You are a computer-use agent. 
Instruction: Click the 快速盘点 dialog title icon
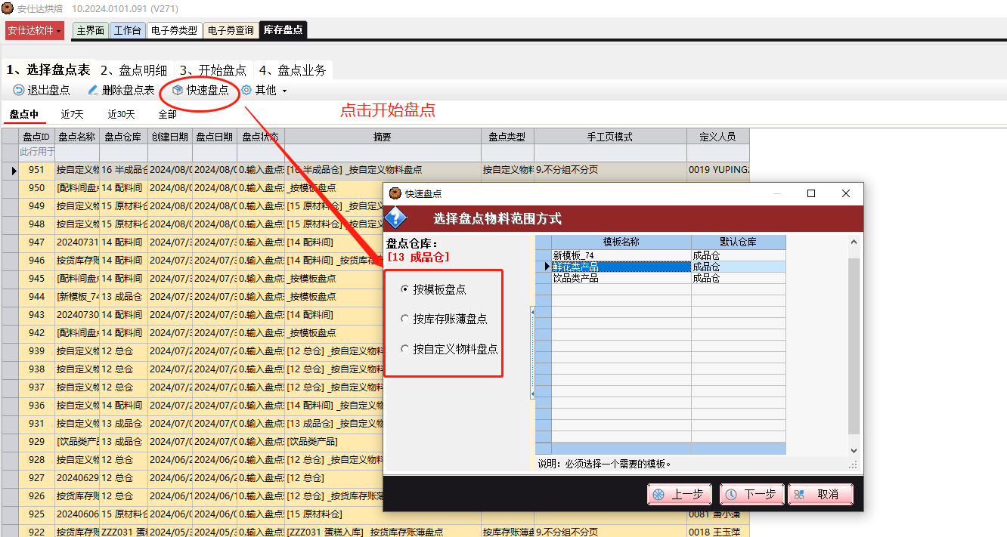[395, 193]
